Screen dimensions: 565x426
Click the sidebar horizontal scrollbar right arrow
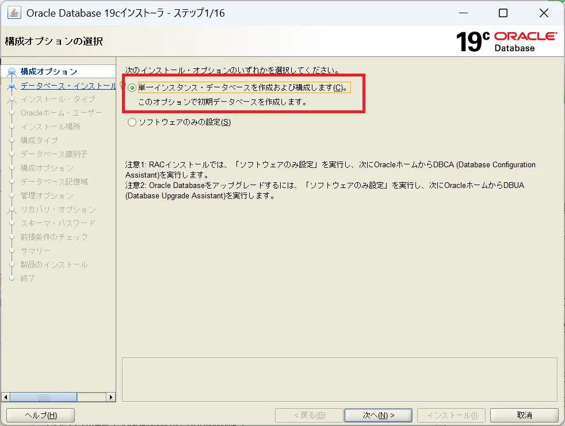tap(111, 397)
